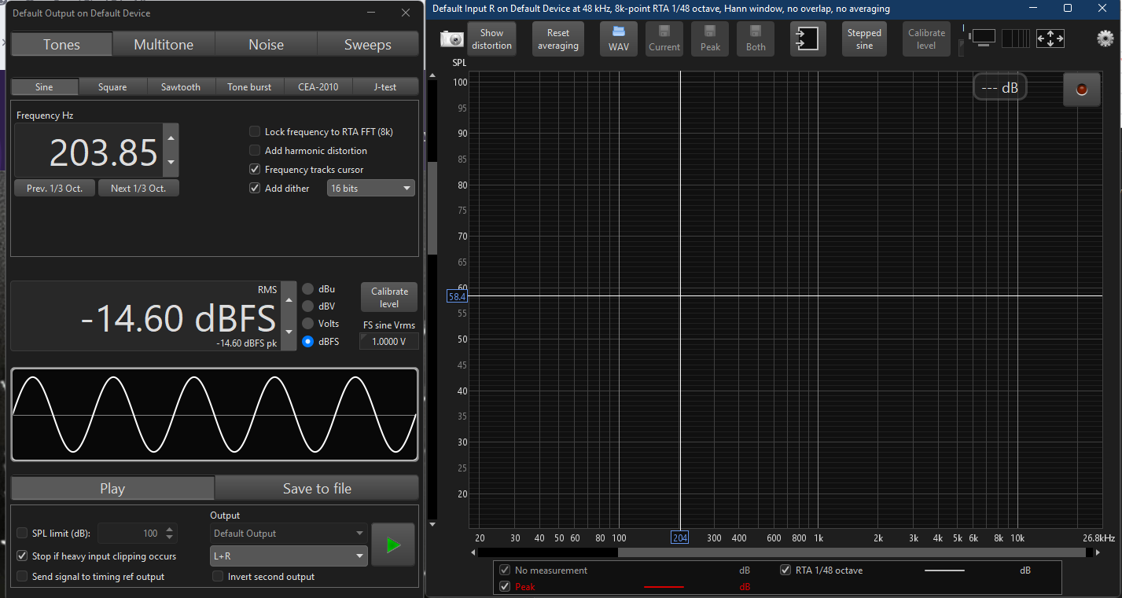Click Reset averaging button

point(558,39)
